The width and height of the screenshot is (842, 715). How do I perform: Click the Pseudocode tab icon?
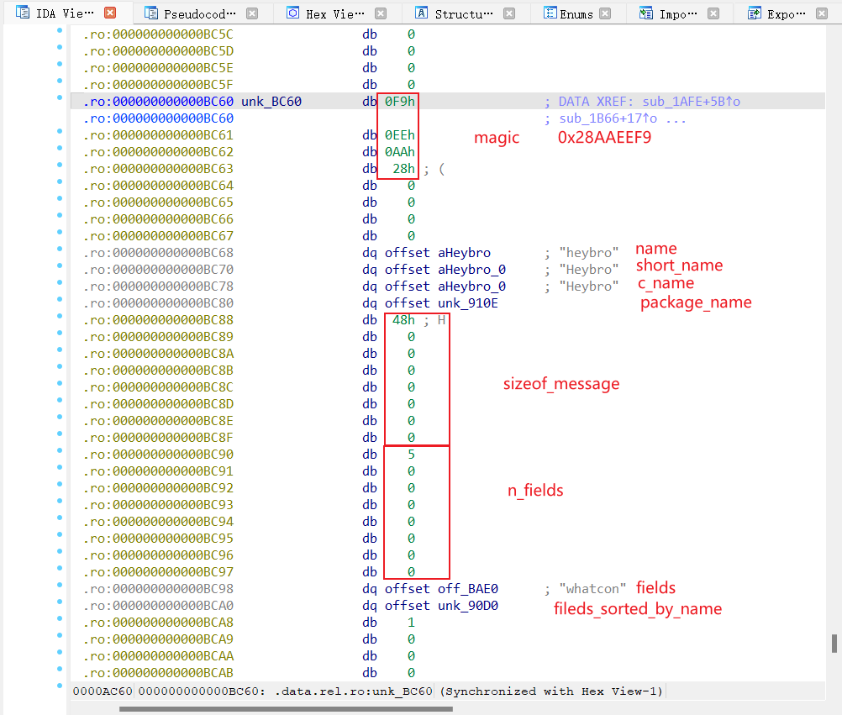coord(151,13)
